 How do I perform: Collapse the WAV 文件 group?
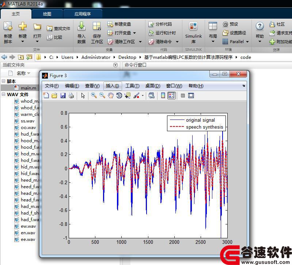tap(4, 94)
